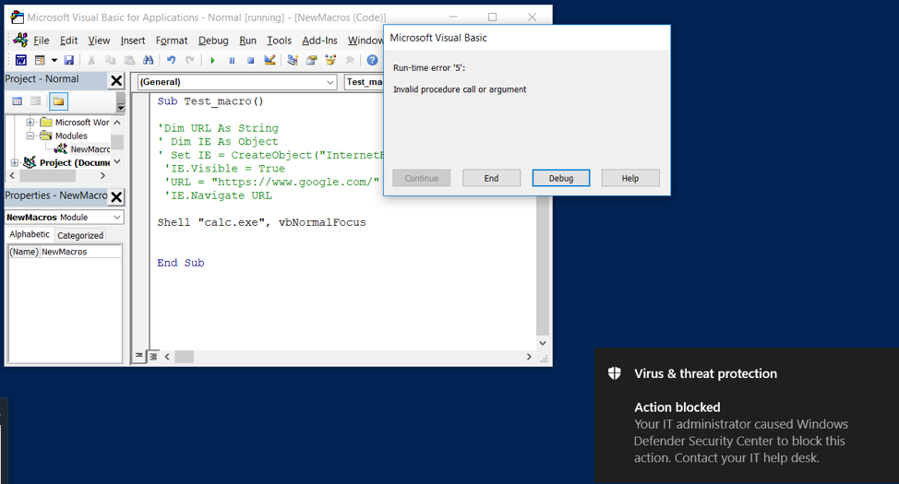
Task: Open the Virus & threat protection notification
Action: pyautogui.click(x=747, y=416)
